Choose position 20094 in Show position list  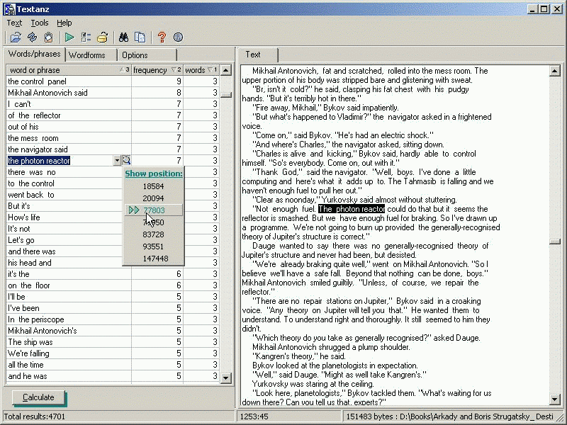(153, 198)
